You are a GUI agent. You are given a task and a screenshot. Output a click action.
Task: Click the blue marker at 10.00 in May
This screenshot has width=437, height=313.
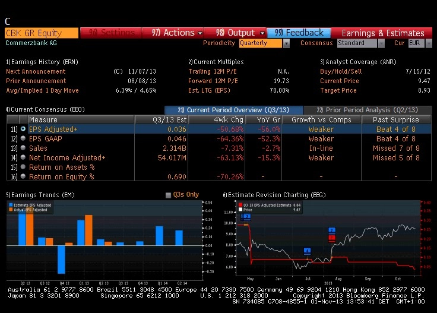246,217
